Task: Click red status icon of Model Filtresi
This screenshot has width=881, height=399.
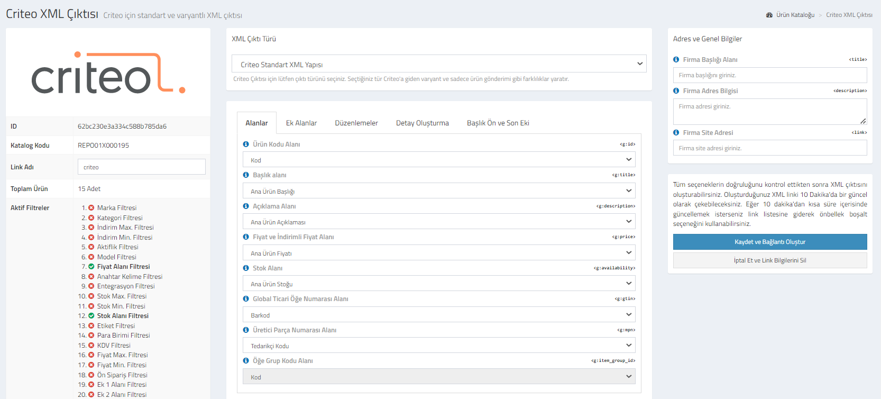Action: 91,257
